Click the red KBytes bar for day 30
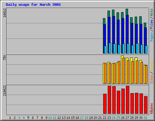Viewport: 155px width, 121px height. pyautogui.click(x=141, y=104)
